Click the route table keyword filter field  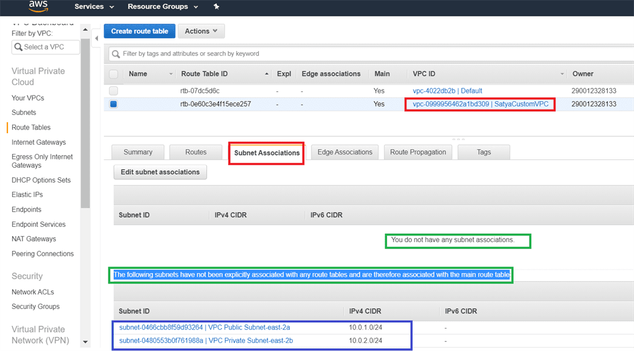click(x=365, y=54)
